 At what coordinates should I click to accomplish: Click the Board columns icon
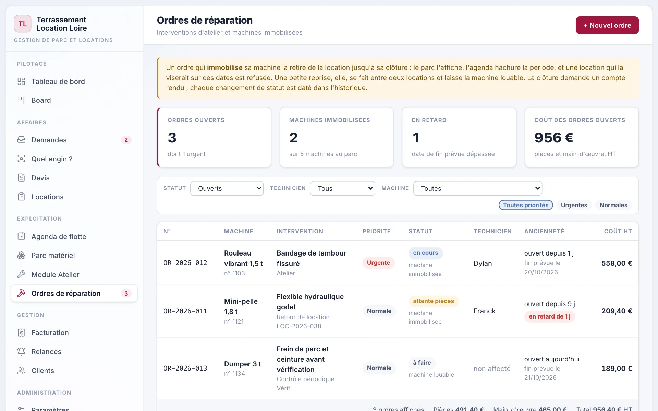tap(21, 100)
